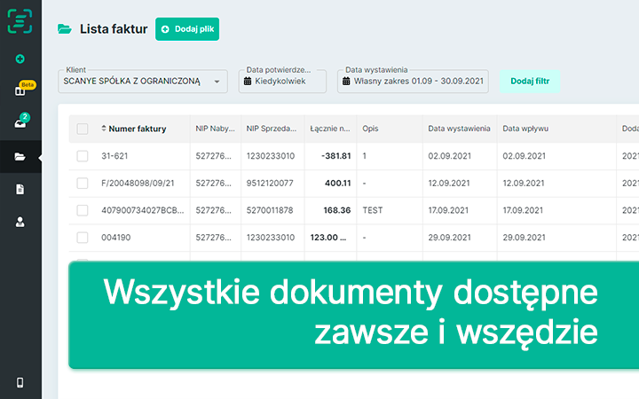
Task: Check the box for invoice F/20048098/09/21
Action: pyautogui.click(x=83, y=184)
